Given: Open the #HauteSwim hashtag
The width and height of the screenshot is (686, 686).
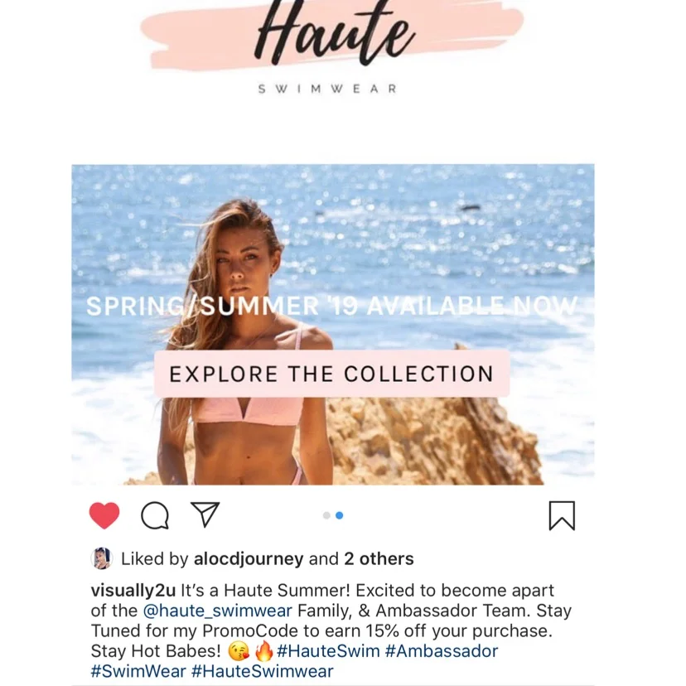Looking at the screenshot, I should pos(328,651).
